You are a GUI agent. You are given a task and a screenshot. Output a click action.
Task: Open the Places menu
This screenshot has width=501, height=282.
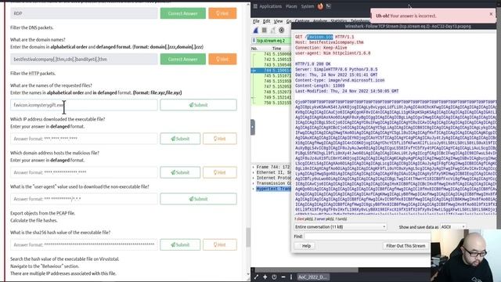[291, 6]
